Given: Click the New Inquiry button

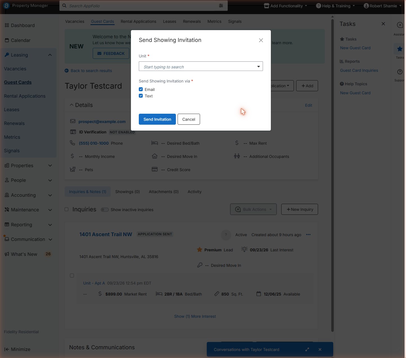Looking at the screenshot, I should (x=300, y=209).
